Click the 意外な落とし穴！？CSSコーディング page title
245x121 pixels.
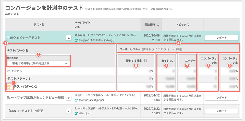[x=107, y=35]
